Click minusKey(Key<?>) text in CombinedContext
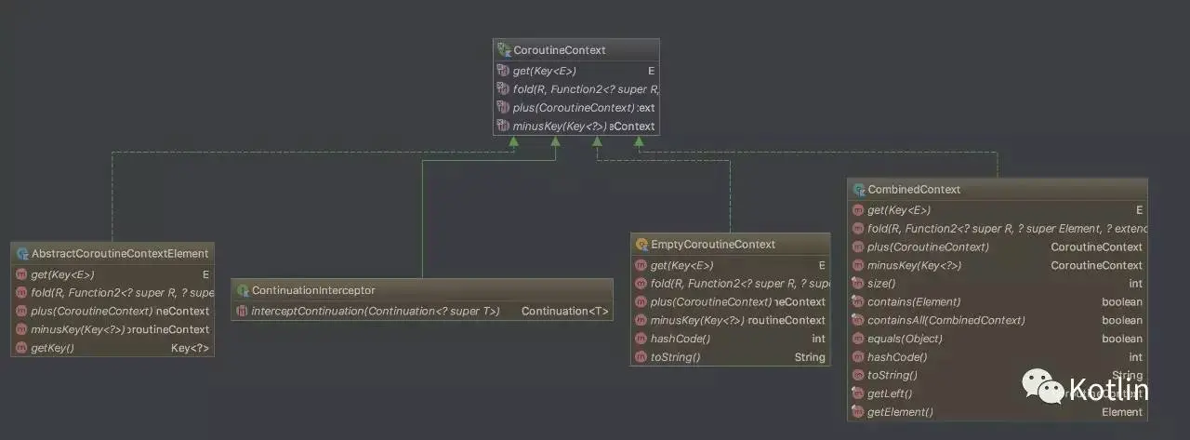Screen dimensions: 1190x440 point(915,266)
